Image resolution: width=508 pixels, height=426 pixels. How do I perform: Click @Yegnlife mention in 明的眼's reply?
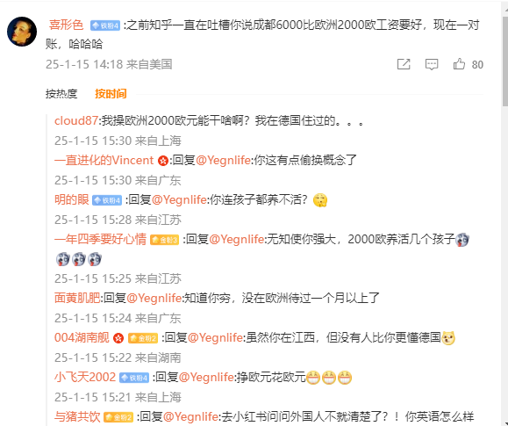tap(179, 200)
